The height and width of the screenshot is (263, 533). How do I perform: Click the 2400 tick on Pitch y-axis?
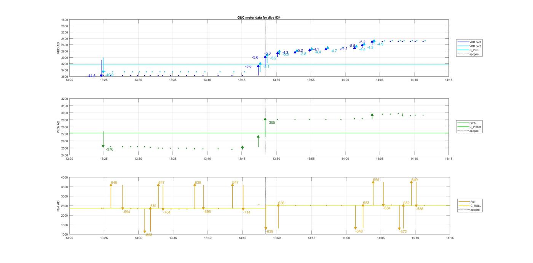[65, 155]
